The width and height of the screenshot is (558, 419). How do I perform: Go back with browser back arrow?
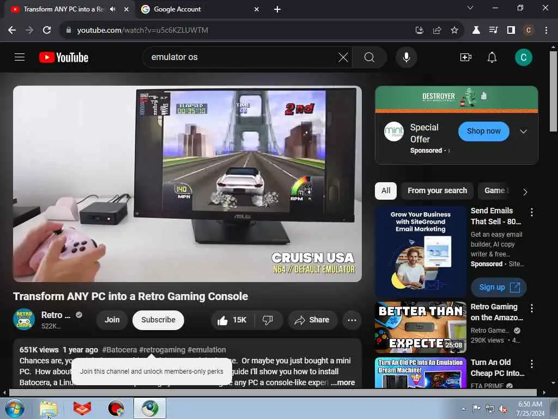coord(12,31)
